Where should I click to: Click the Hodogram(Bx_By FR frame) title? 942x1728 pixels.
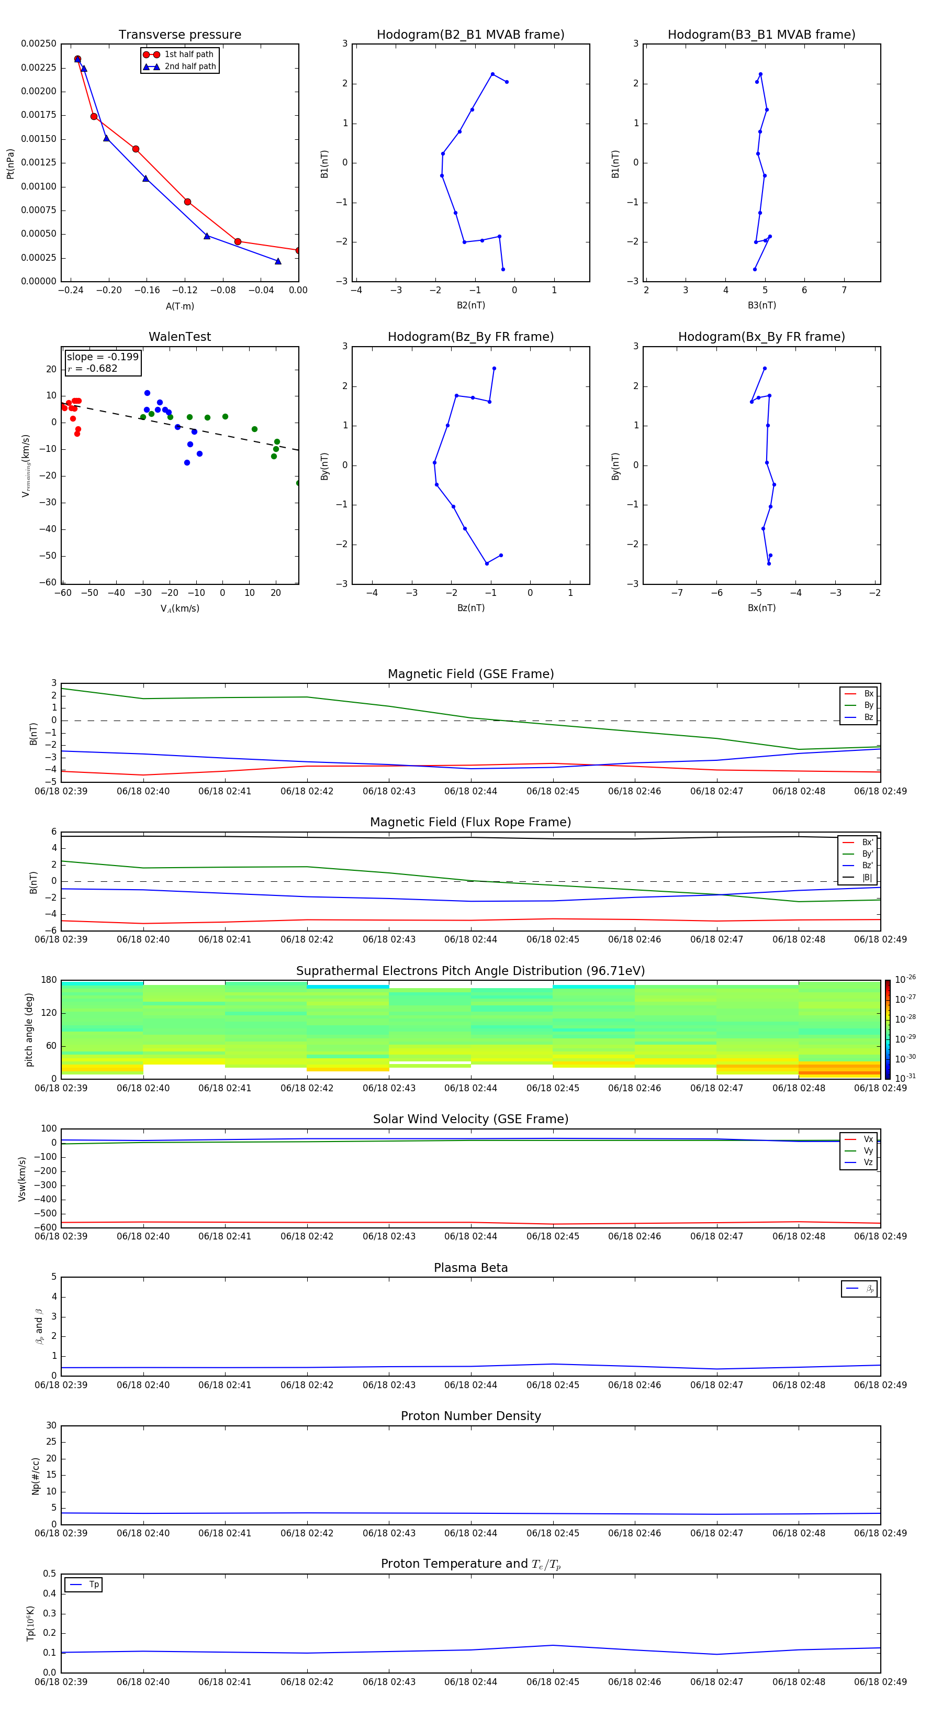(761, 337)
